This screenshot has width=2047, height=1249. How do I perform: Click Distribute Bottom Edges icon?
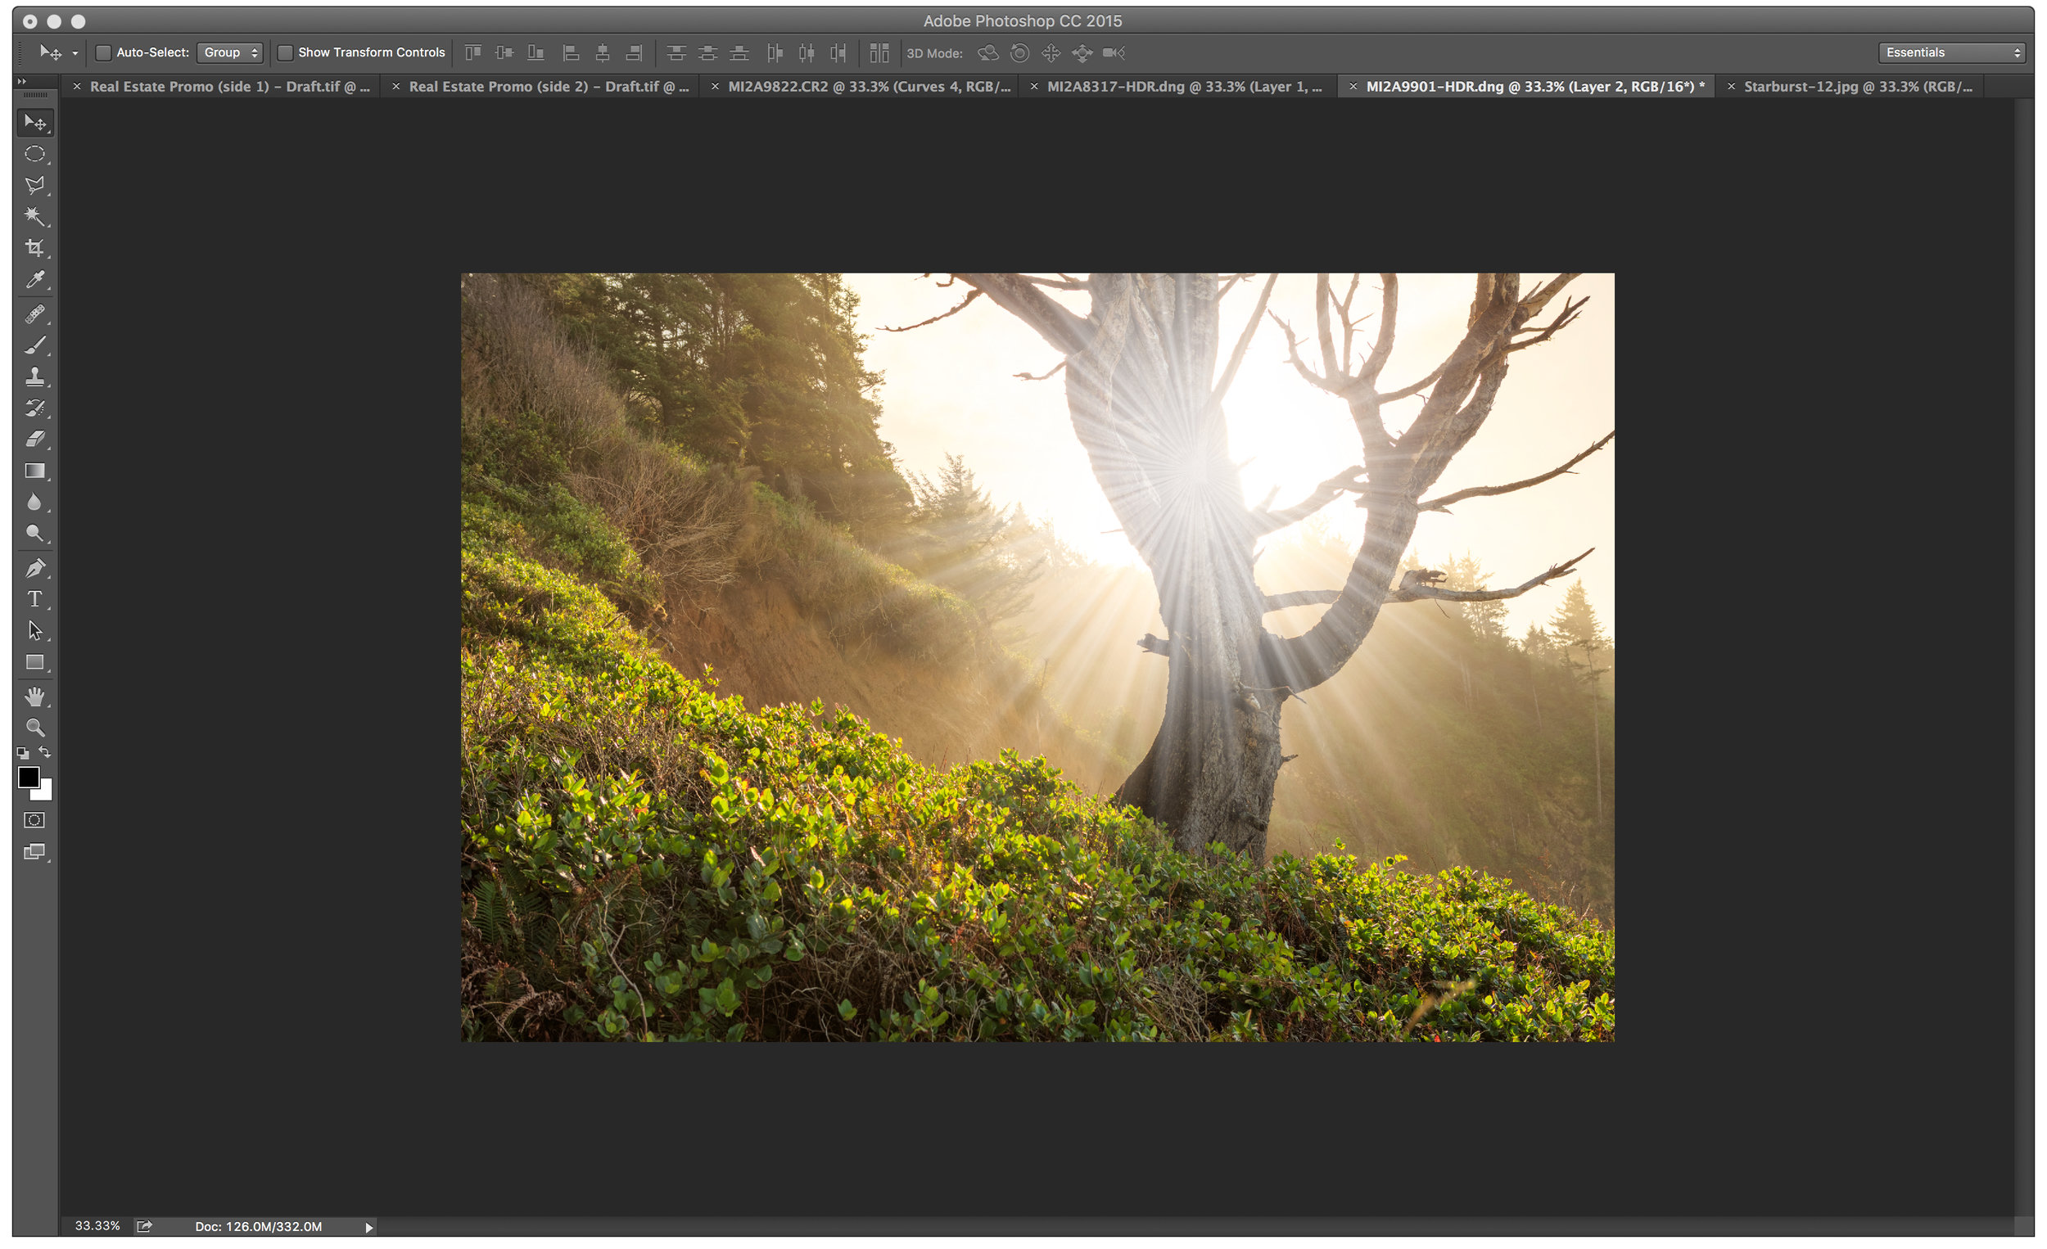click(739, 53)
